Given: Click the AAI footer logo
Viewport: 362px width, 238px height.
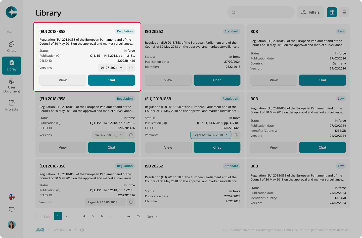Looking at the screenshot, I should [40, 230].
